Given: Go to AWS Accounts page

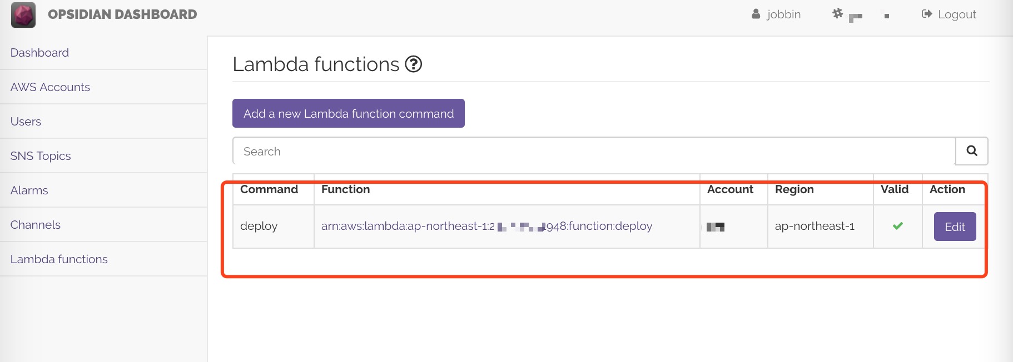Looking at the screenshot, I should (50, 87).
